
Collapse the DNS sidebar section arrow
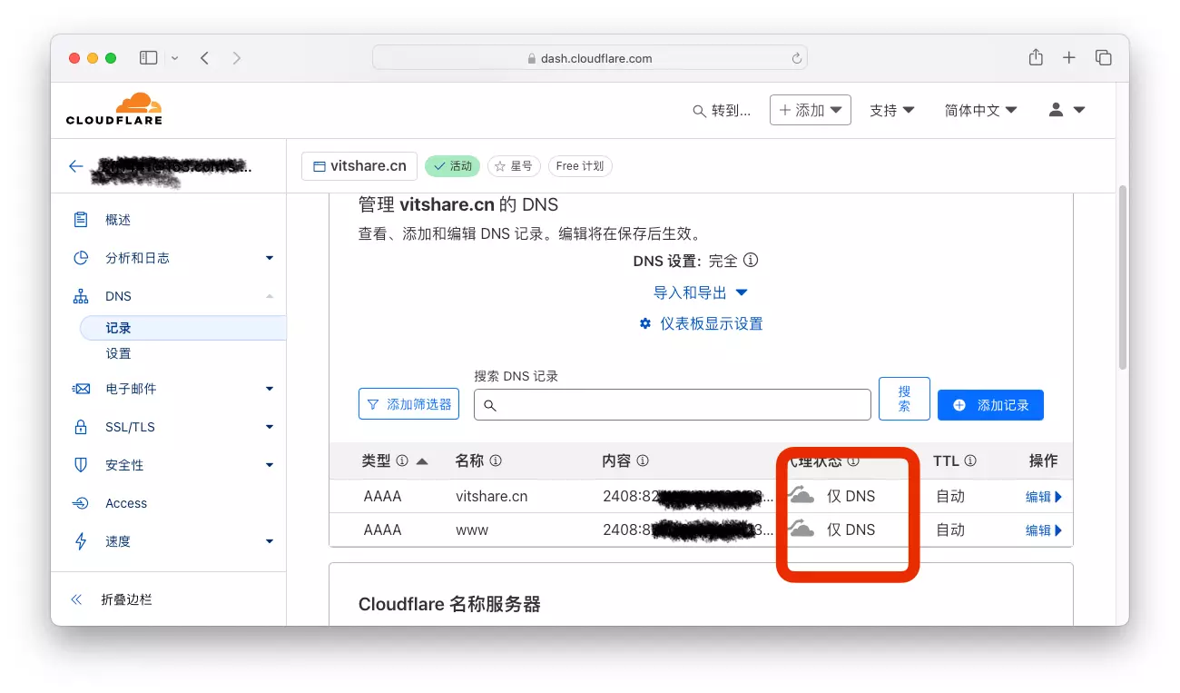(x=270, y=296)
